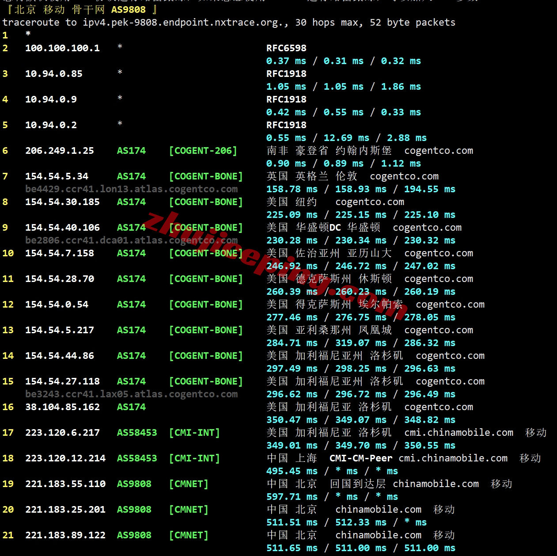557x556 pixels.
Task: Select the IP address 154.54.0.54
Action: (x=57, y=305)
